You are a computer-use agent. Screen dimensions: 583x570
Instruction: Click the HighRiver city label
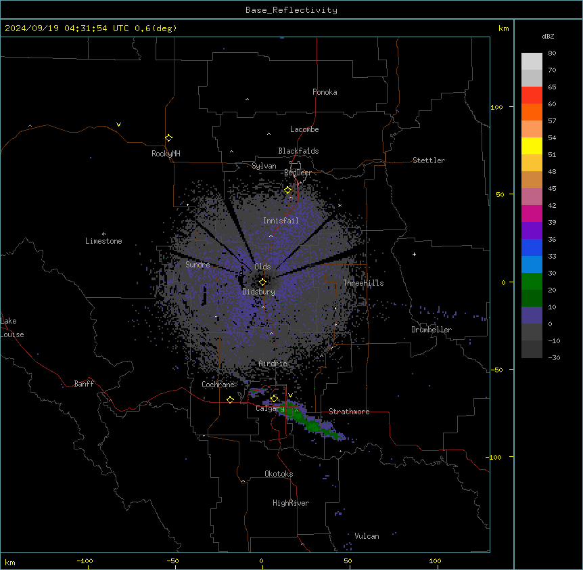tap(291, 503)
